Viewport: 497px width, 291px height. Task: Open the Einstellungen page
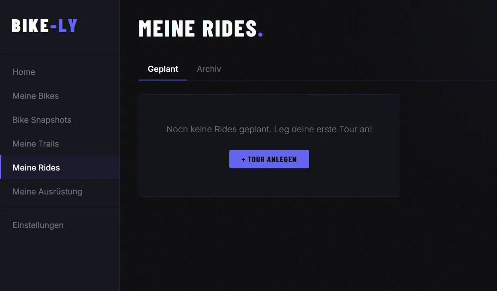(x=38, y=225)
